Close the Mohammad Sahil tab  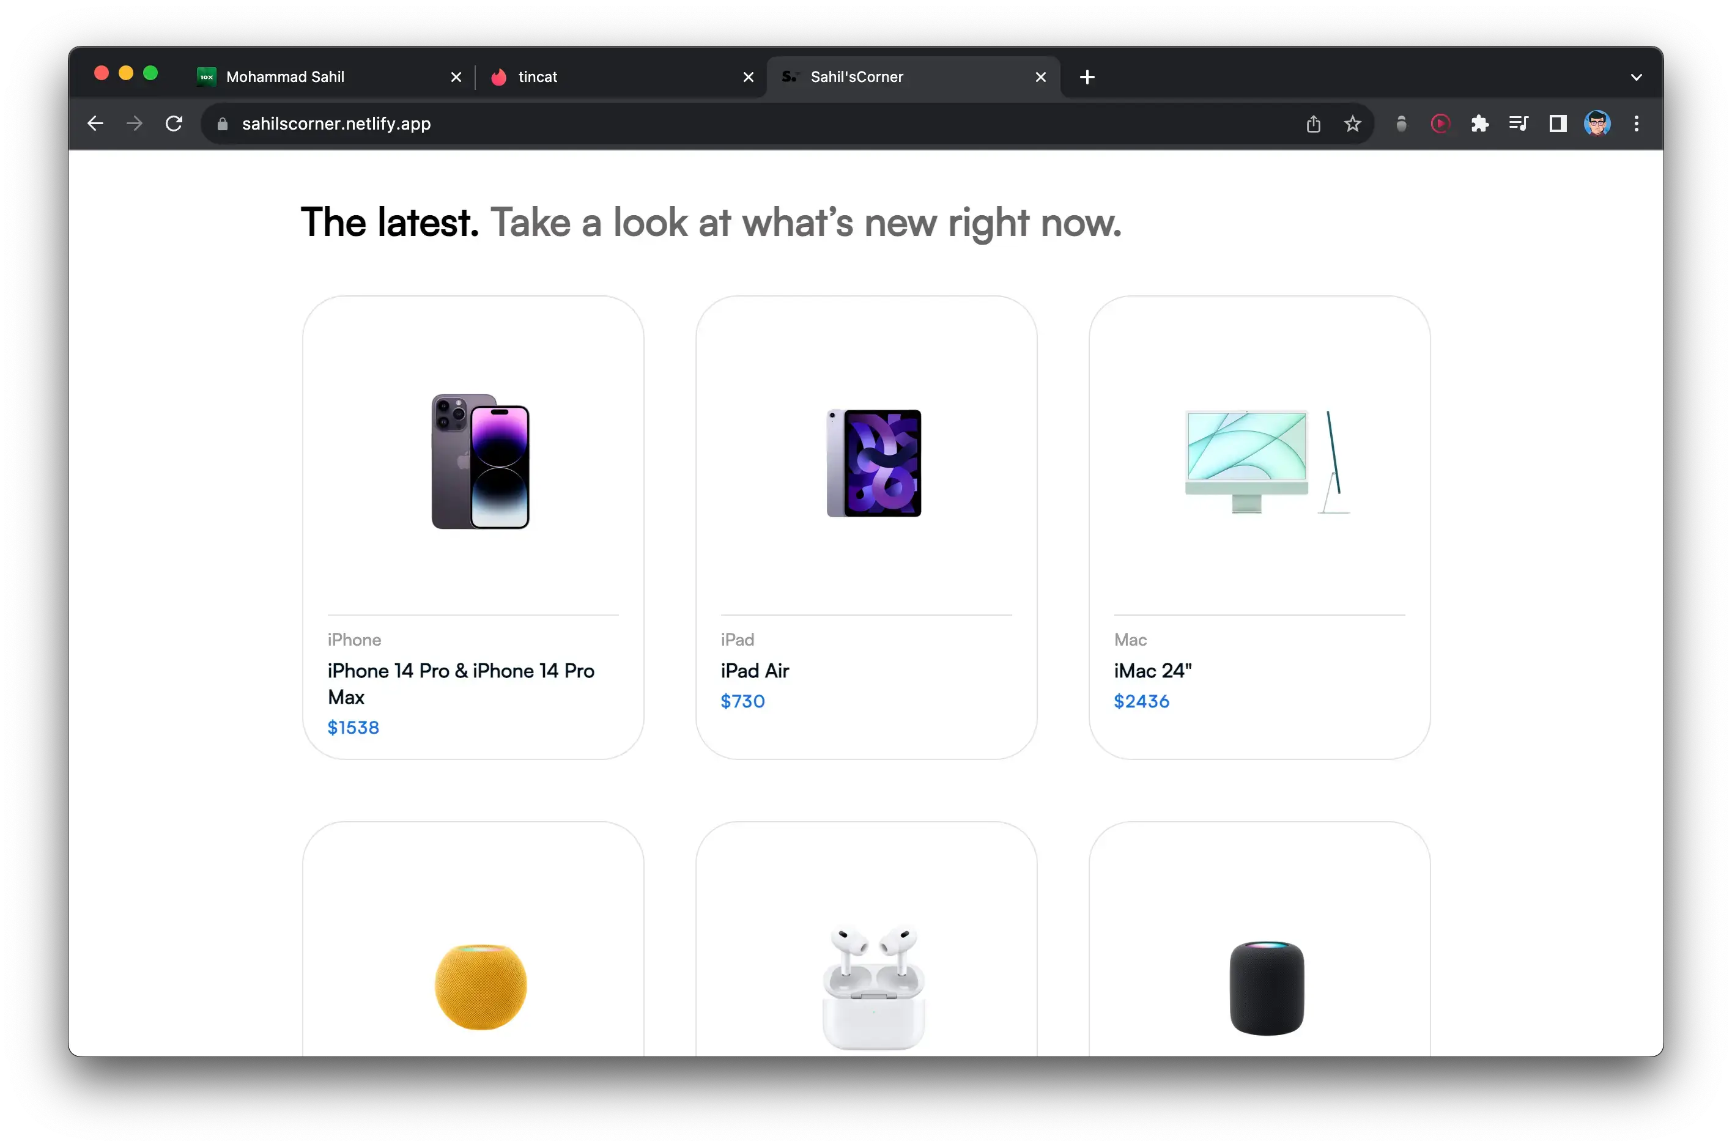456,77
